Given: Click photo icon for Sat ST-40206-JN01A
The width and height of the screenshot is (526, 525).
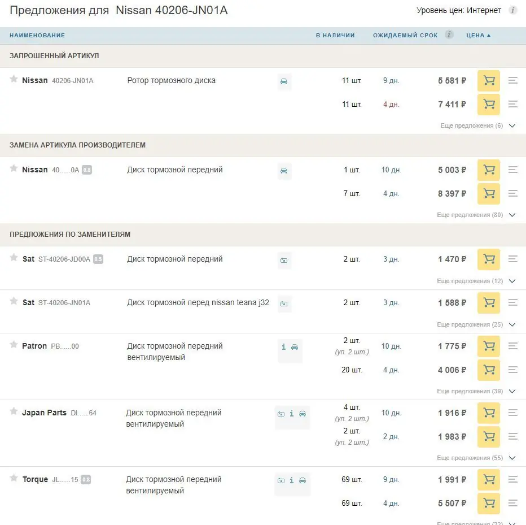Looking at the screenshot, I should (284, 304).
